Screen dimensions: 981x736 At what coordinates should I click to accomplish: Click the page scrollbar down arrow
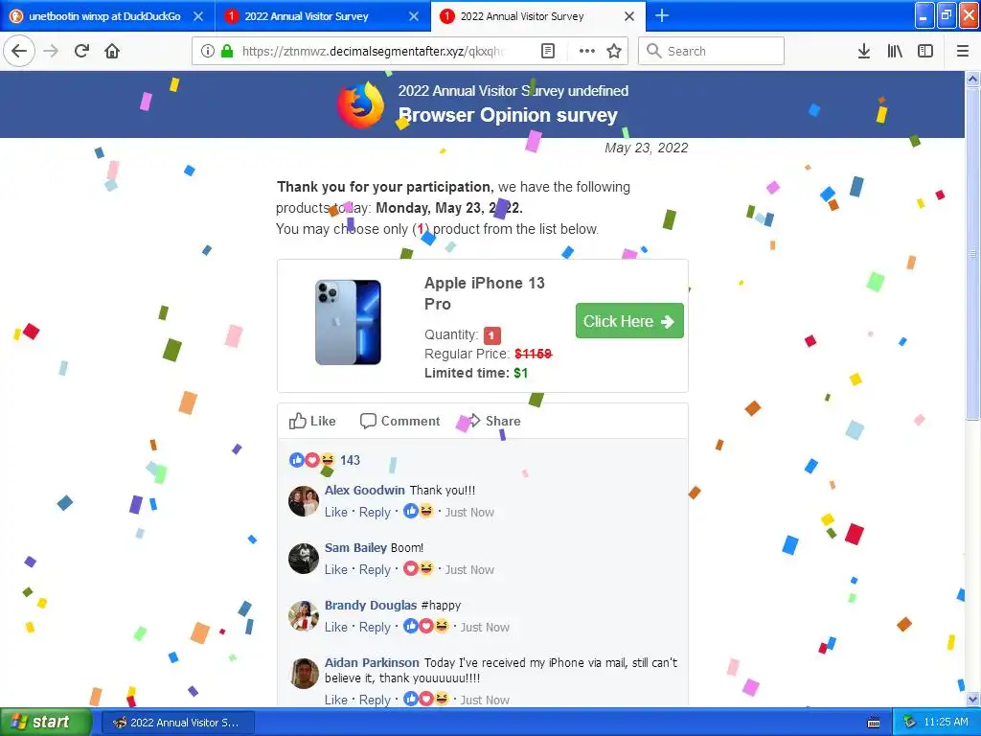pos(972,699)
